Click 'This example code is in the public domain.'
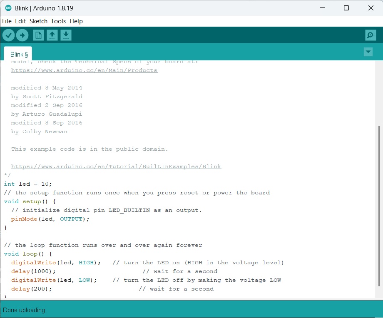 [90, 149]
